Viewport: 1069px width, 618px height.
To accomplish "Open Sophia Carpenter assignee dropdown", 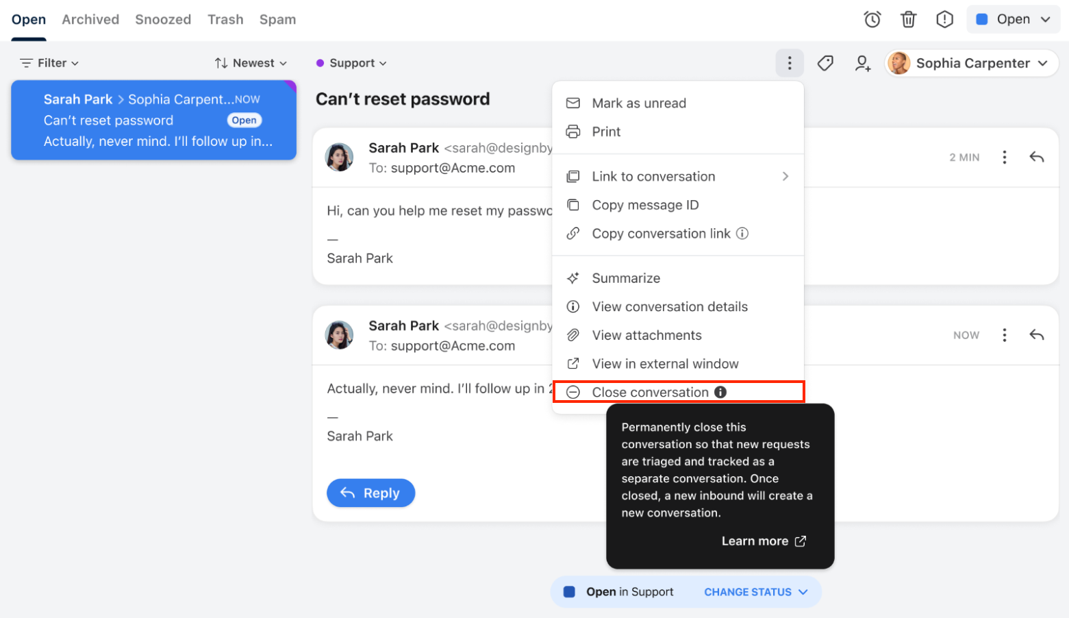I will click(x=972, y=63).
